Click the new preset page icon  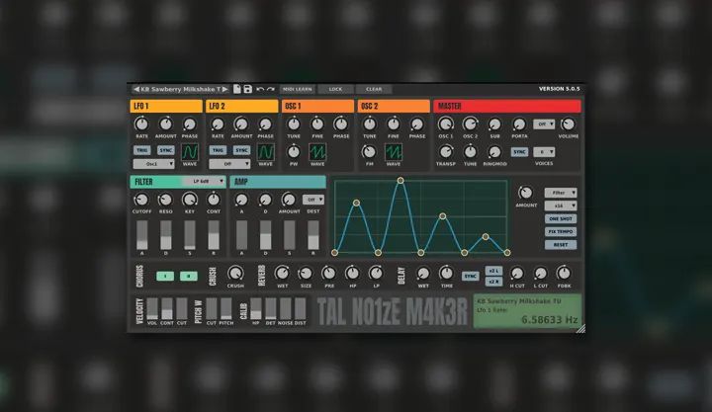tap(237, 89)
